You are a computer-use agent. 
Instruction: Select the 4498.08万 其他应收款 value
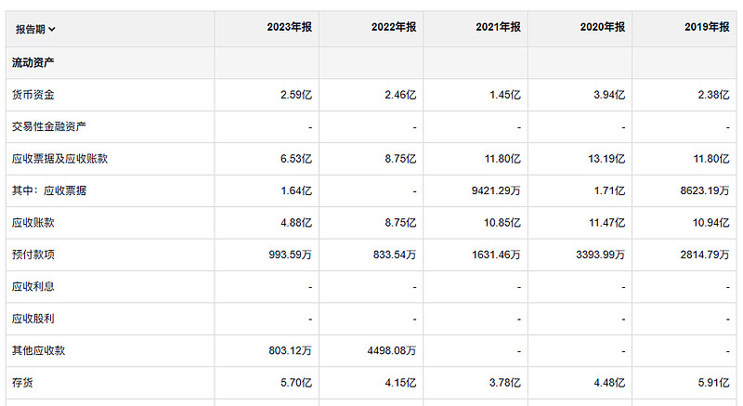(x=393, y=350)
